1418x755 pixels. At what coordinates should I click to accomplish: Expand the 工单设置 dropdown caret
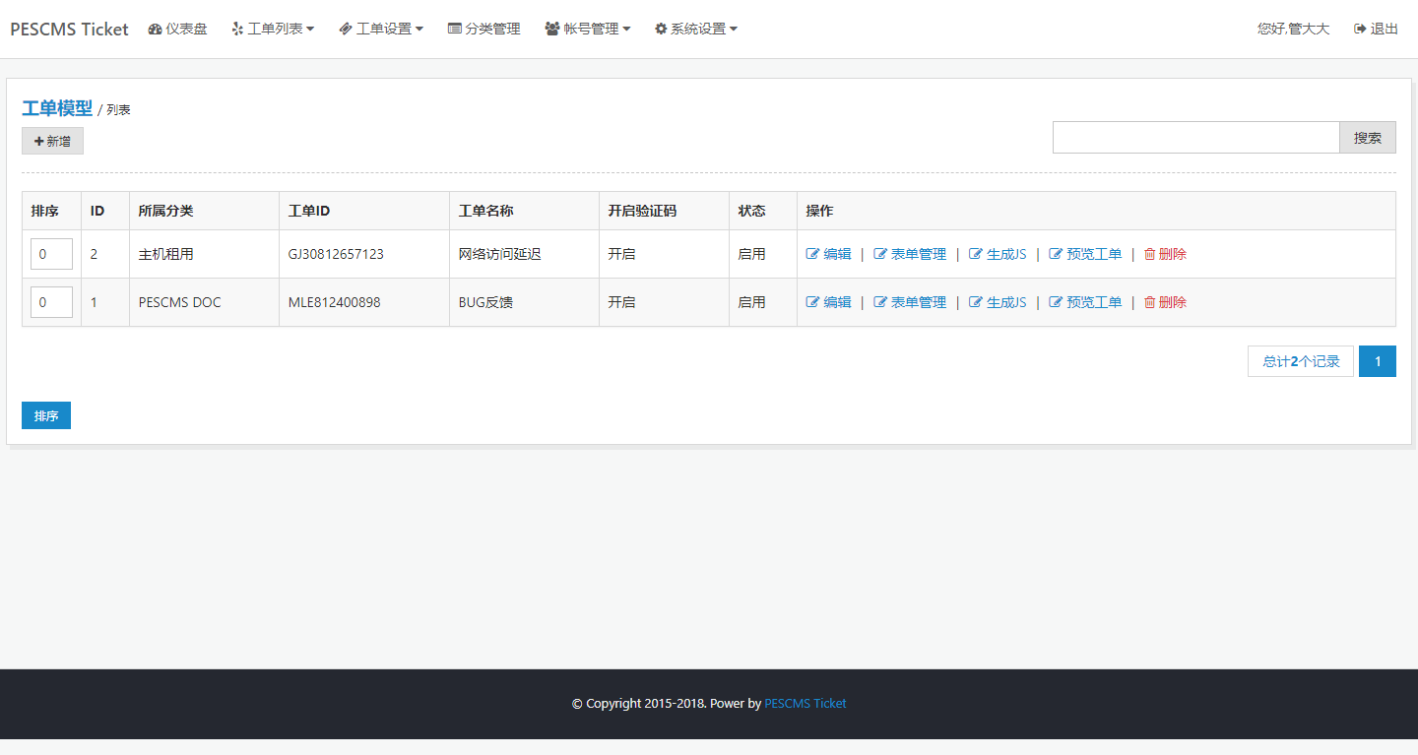point(419,30)
